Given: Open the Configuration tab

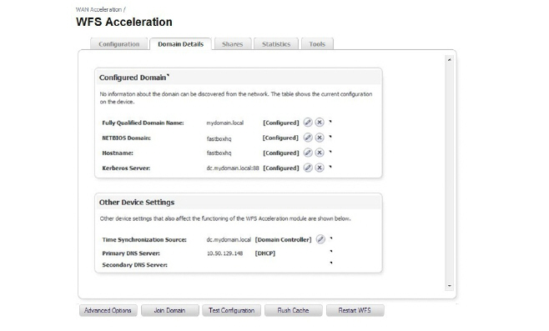Looking at the screenshot, I should pyautogui.click(x=119, y=44).
